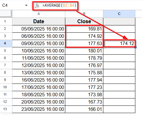Click the Name box showing C4
Image resolution: width=142 pixels, height=115 pixels.
15,5
